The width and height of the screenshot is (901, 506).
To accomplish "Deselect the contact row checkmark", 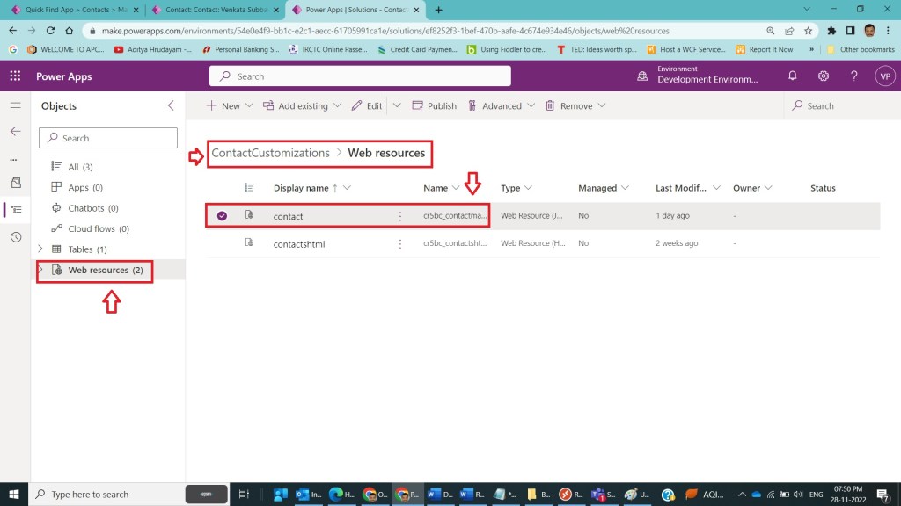I will click(x=222, y=216).
